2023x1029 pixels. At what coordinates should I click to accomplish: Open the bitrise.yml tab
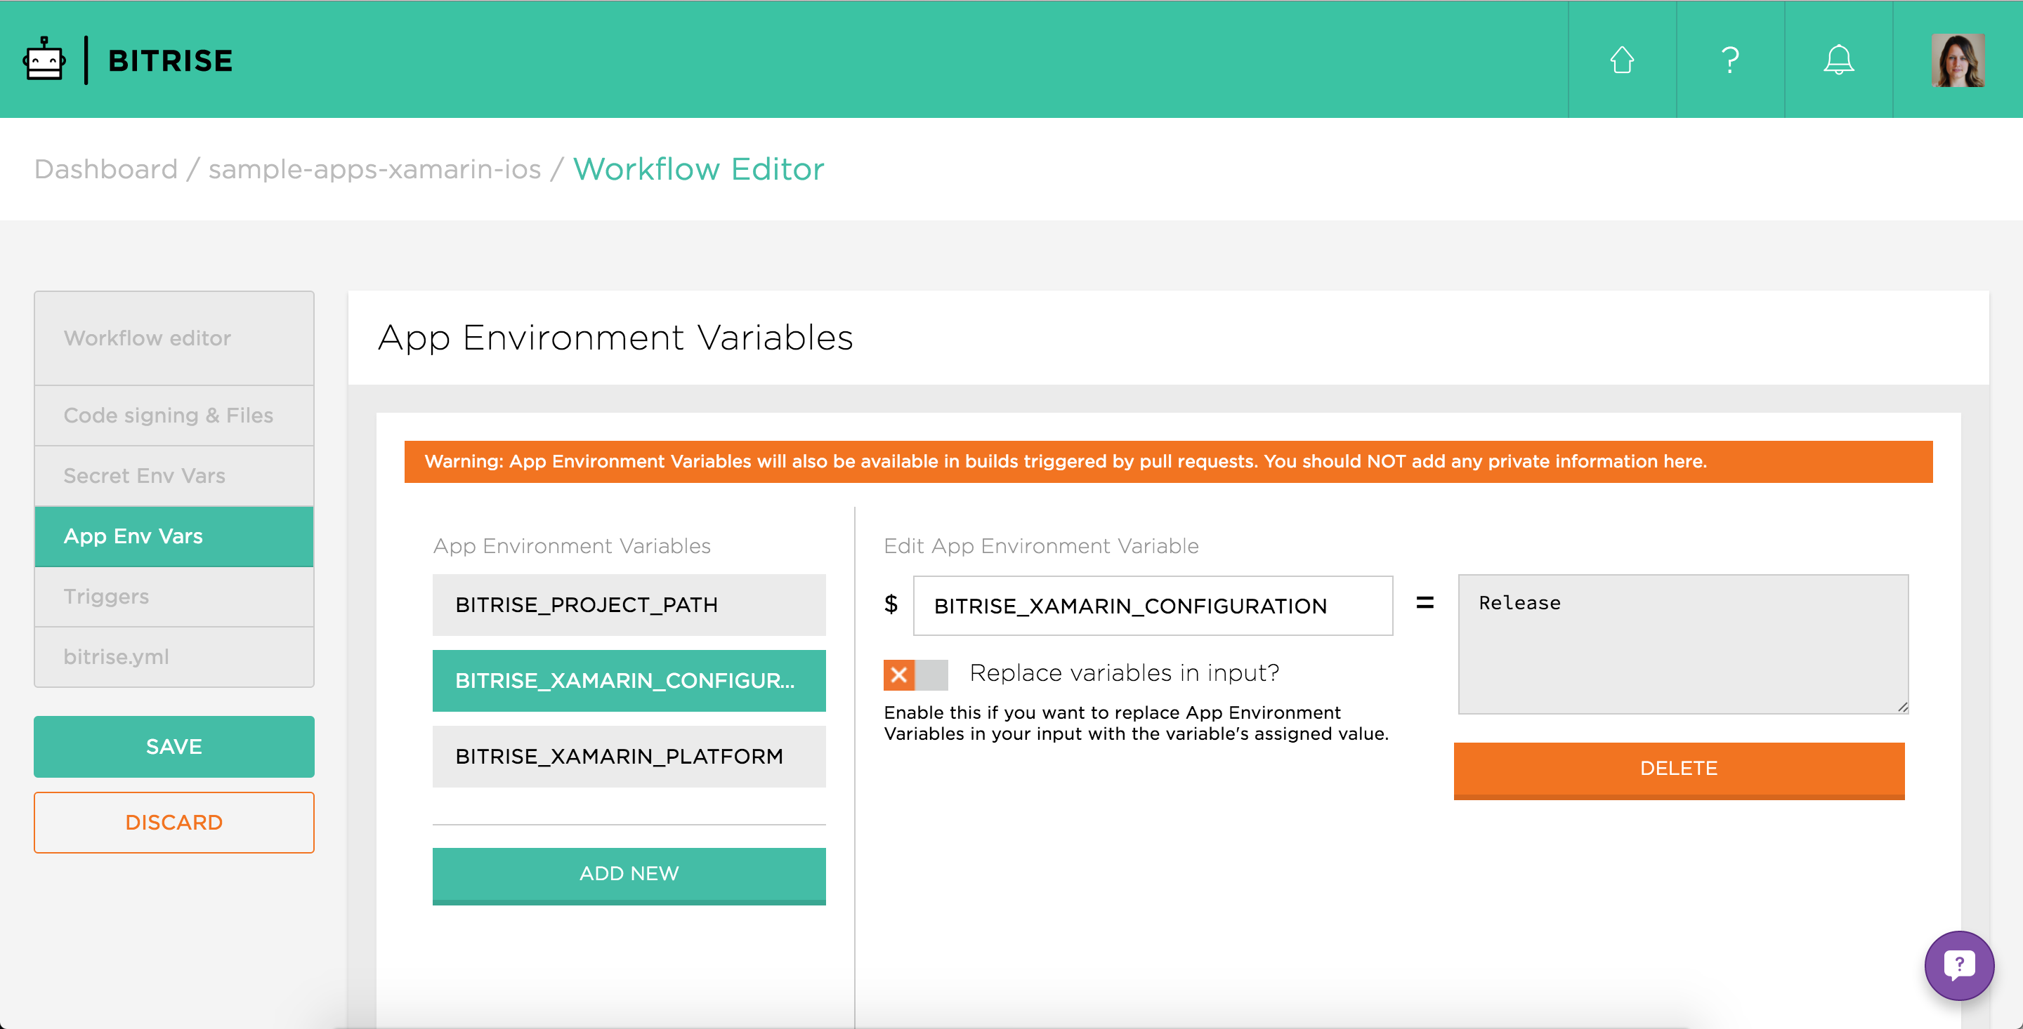click(x=174, y=657)
